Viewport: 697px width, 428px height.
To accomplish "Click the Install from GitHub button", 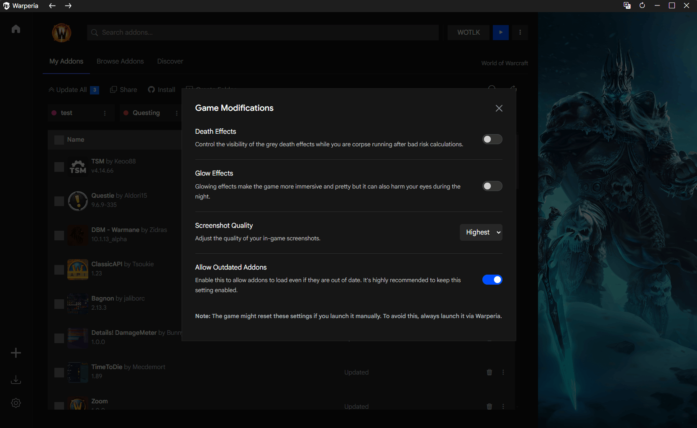I will tap(161, 90).
